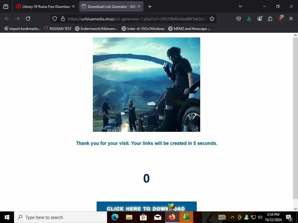Screen dimensions: 298x223
Task: Save page to Pocket
Action: [x=239, y=19]
